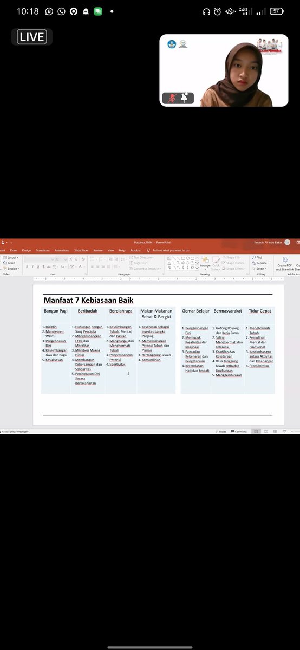
Task: Click the slide title Manfaat 7 Kebiasaan Baik
Action: coord(88,300)
